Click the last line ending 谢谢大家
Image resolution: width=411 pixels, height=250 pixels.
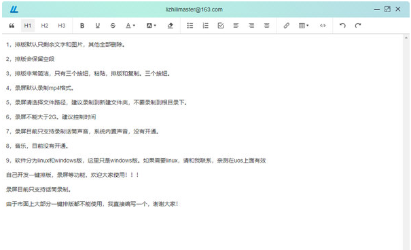pyautogui.click(x=92, y=204)
